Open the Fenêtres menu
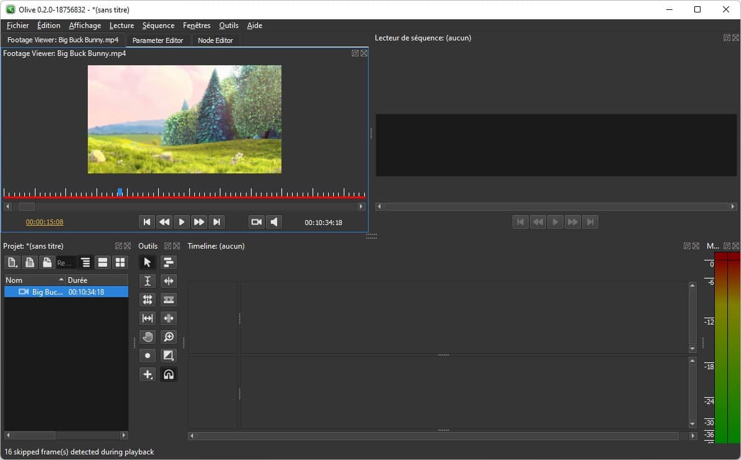Image resolution: width=741 pixels, height=460 pixels. click(197, 25)
